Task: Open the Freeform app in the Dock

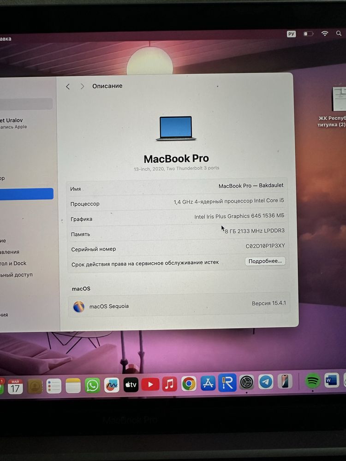Action: (112, 385)
